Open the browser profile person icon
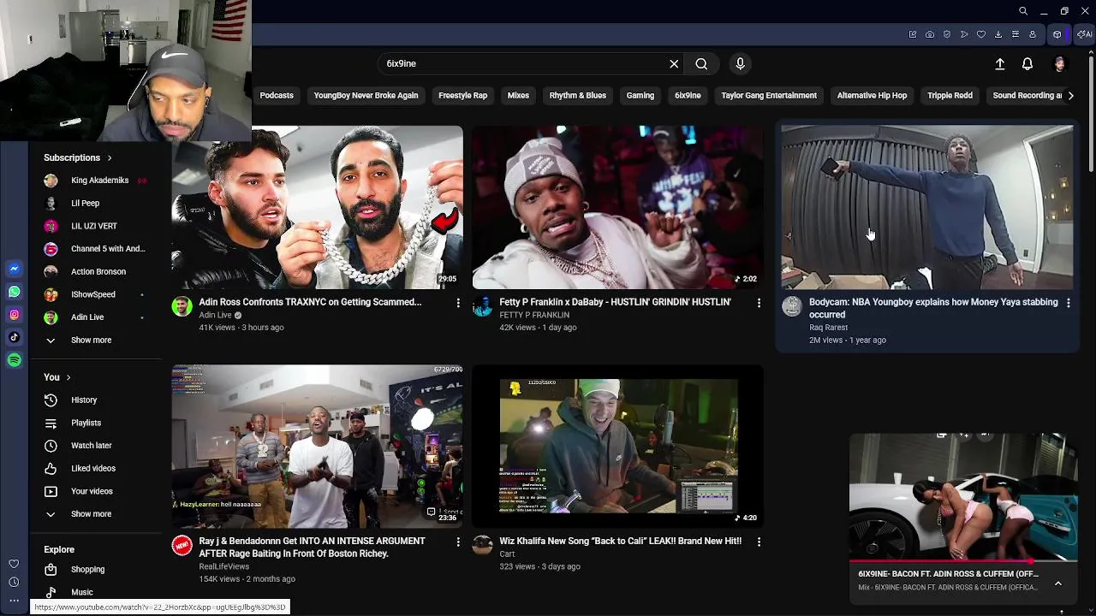Image resolution: width=1096 pixels, height=616 pixels. coord(1033,34)
